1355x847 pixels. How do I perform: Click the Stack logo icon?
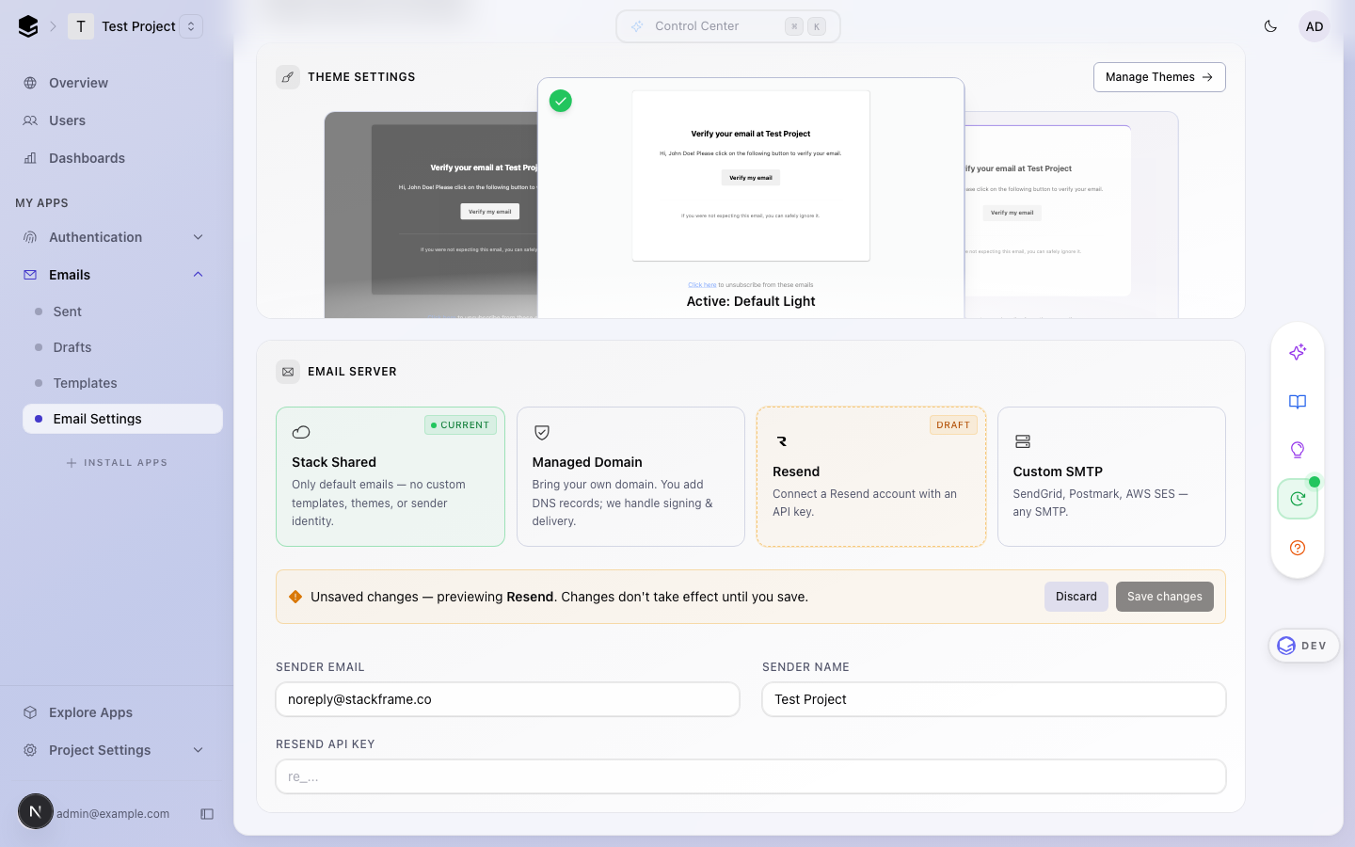pyautogui.click(x=28, y=26)
